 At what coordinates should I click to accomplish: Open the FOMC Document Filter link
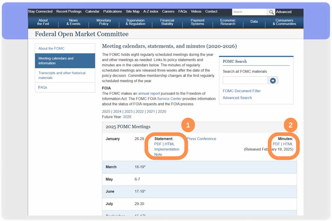click(x=242, y=91)
